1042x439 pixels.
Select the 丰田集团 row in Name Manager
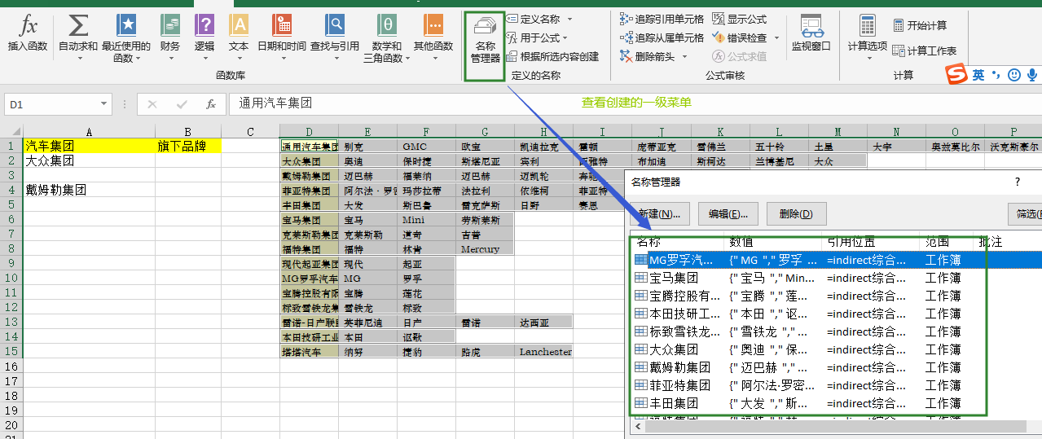(838, 403)
